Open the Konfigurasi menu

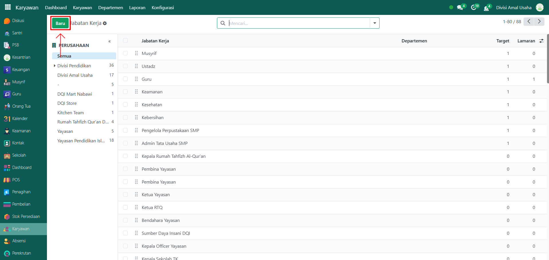point(163,7)
